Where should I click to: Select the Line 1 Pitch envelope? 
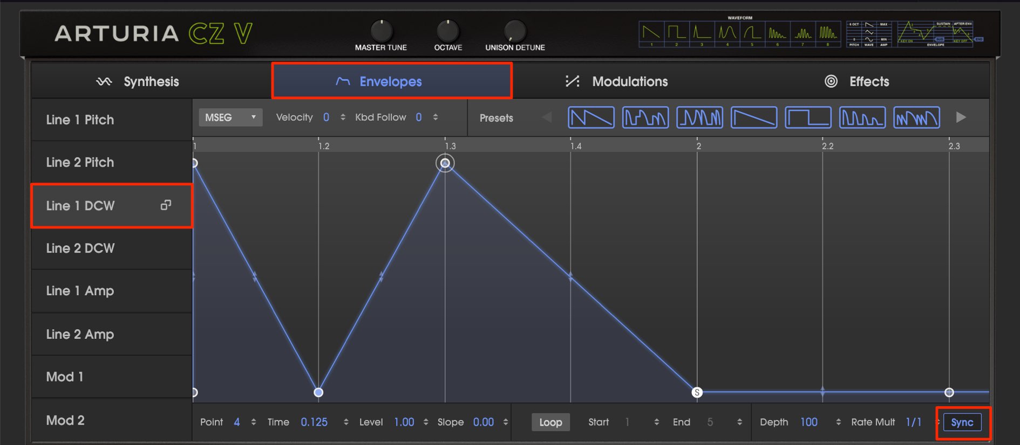tap(112, 120)
